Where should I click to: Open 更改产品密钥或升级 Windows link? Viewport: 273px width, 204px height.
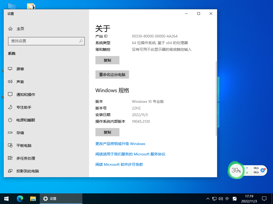120,144
